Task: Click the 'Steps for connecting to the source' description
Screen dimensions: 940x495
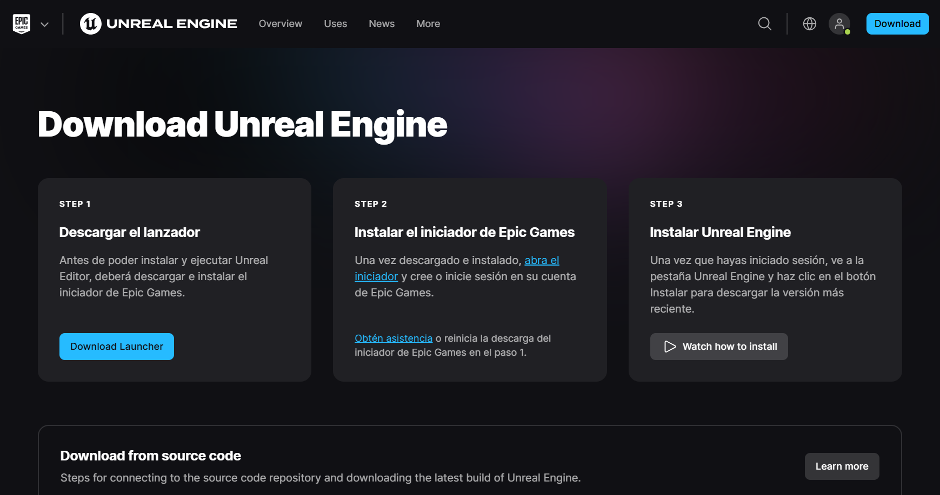Action: [321, 478]
